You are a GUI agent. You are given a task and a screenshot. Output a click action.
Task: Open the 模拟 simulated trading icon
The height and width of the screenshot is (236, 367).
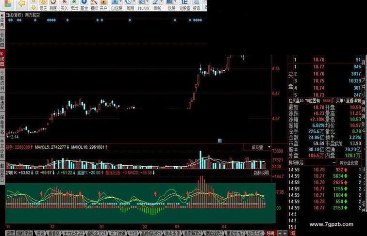pyautogui.click(x=94, y=5)
